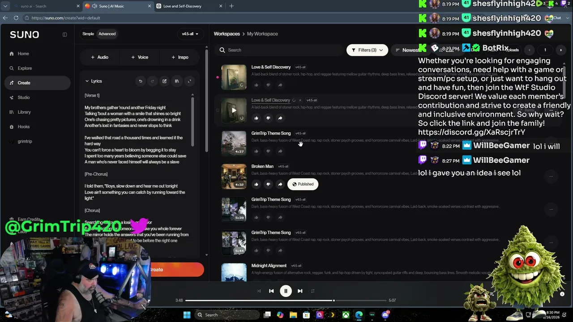Skip to the next track
The width and height of the screenshot is (573, 322).
click(300, 291)
